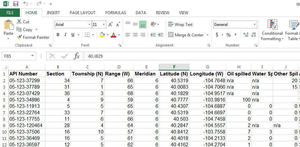Switch to the FORMULAS ribbon tab
This screenshot has height=147, width=300.
115,13
